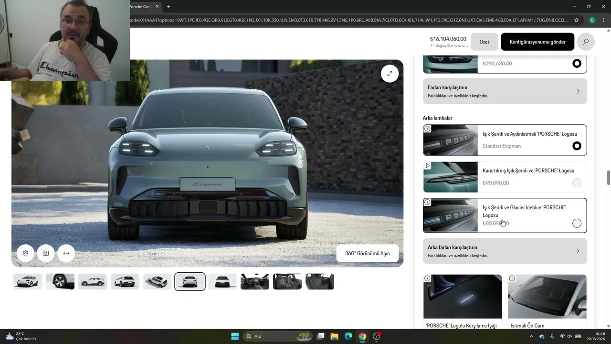
Task: Click the page vertical scrollbar thumb
Action: click(x=609, y=177)
